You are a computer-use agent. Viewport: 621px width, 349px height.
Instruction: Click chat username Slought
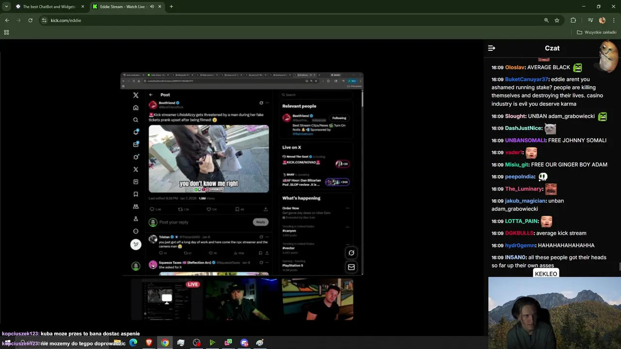click(515, 116)
